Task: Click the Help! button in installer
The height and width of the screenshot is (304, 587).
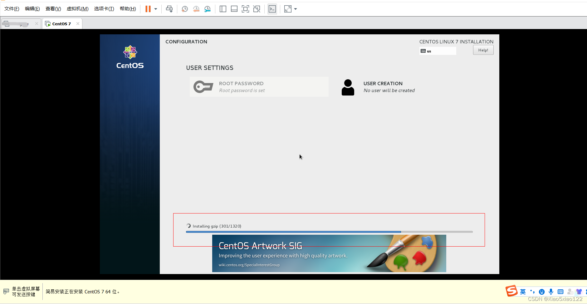Action: click(x=483, y=50)
